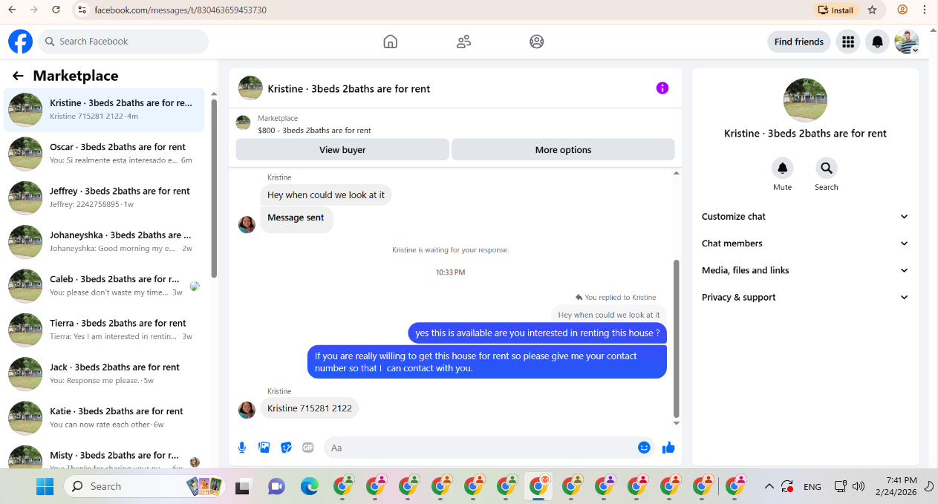The width and height of the screenshot is (938, 504).
Task: Open the Windows Start menu
Action: pos(45,486)
